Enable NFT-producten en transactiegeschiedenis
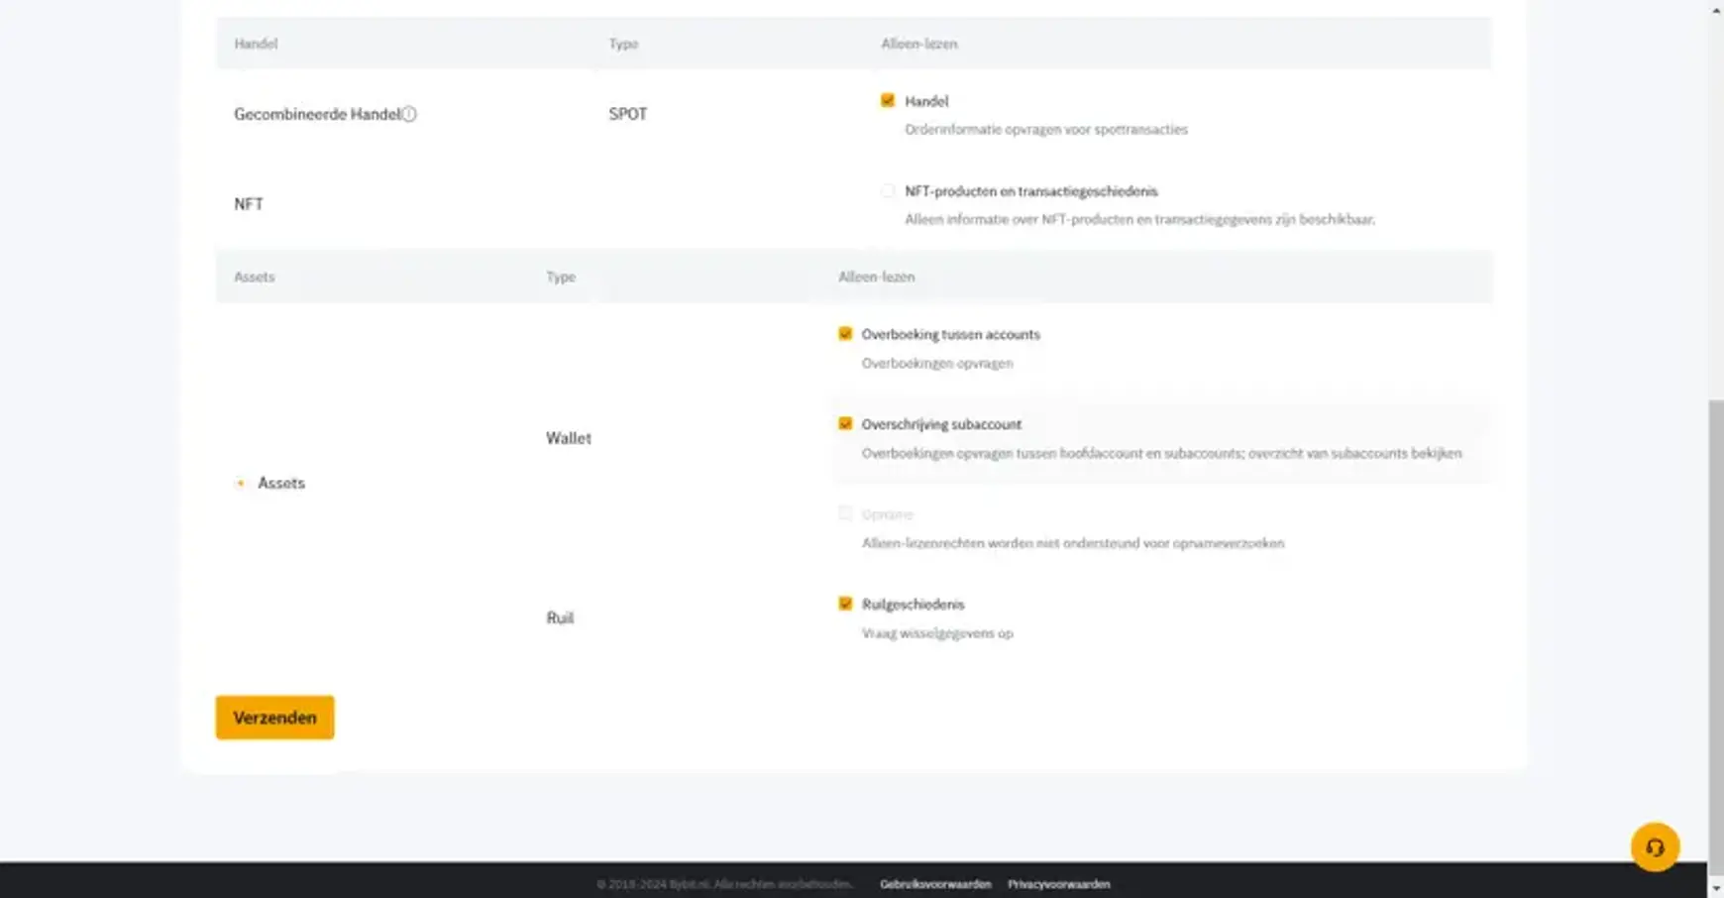Viewport: 1724px width, 898px height. [887, 191]
